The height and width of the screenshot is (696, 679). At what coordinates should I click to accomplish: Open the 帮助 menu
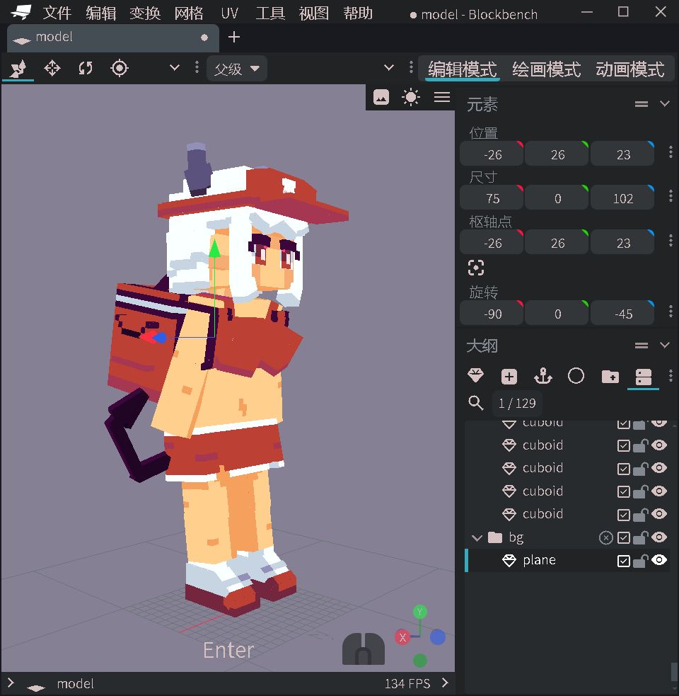(358, 13)
